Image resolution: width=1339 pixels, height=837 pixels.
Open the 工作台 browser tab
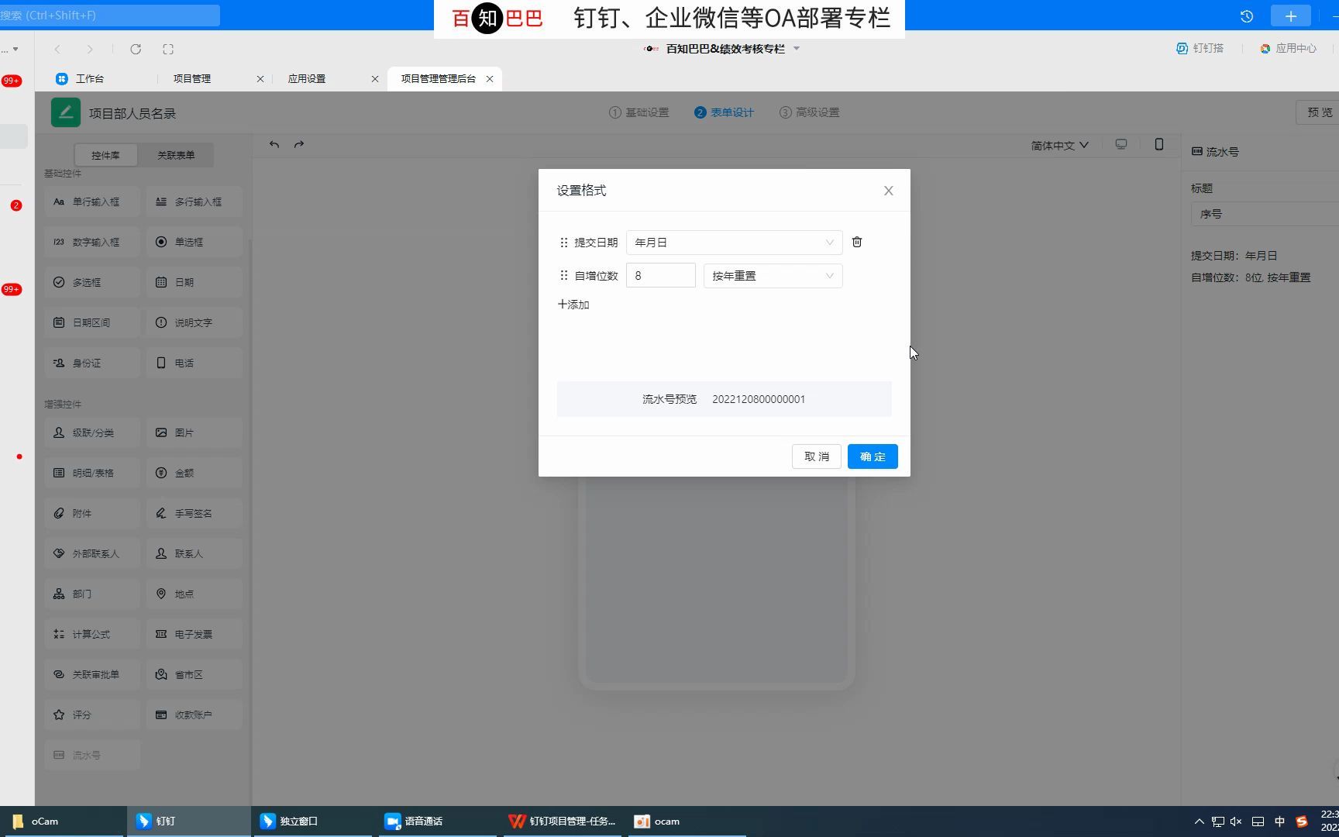pyautogui.click(x=81, y=78)
